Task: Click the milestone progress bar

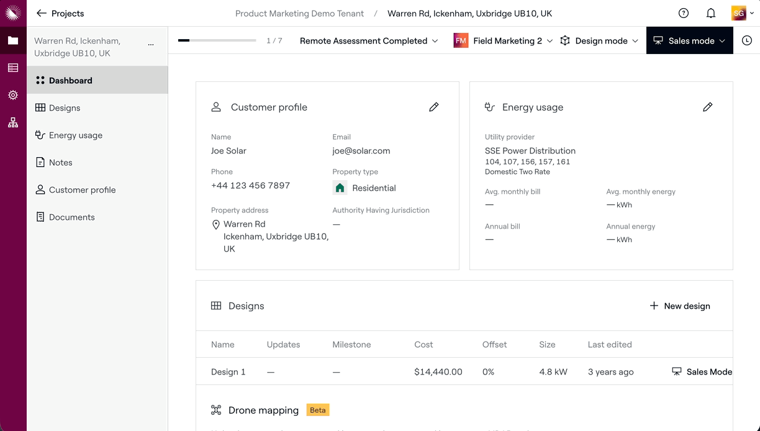Action: coord(217,40)
